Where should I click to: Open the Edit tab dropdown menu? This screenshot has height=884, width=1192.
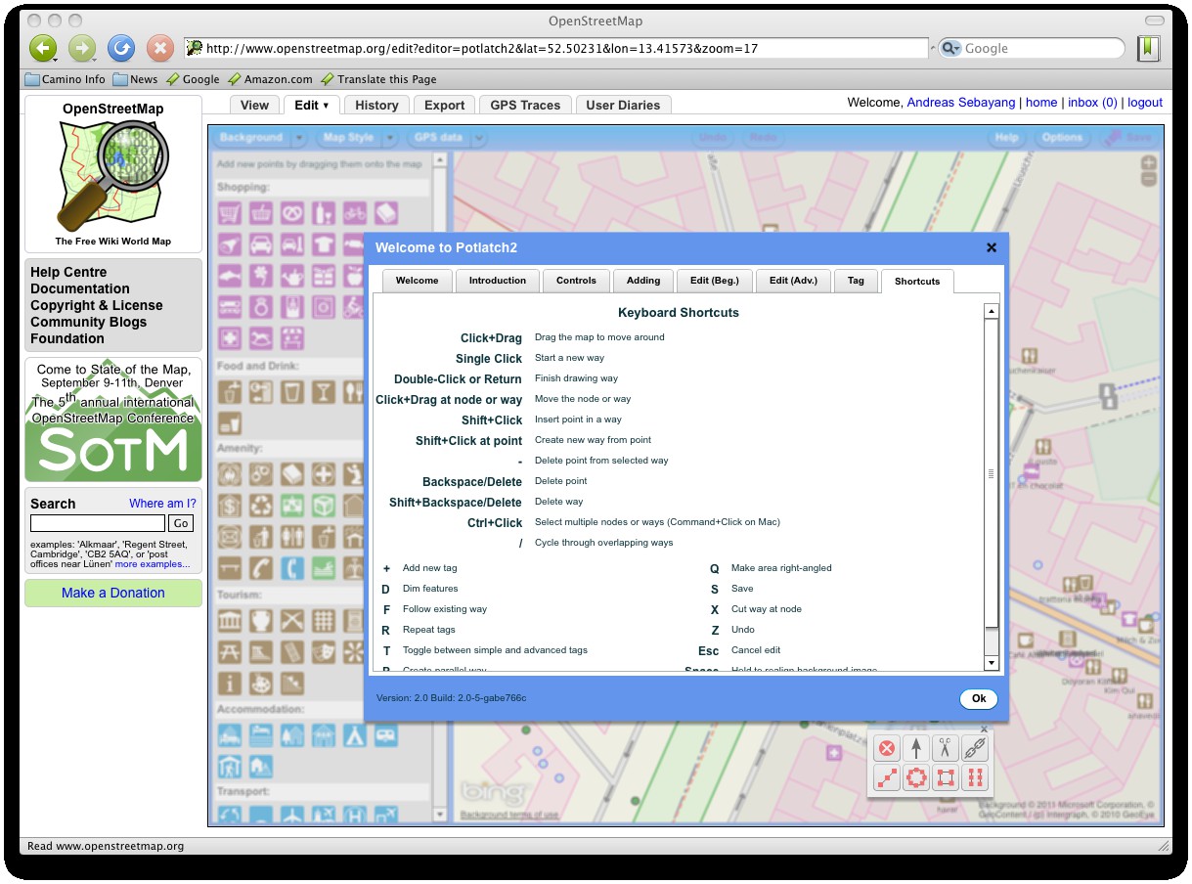tap(326, 106)
